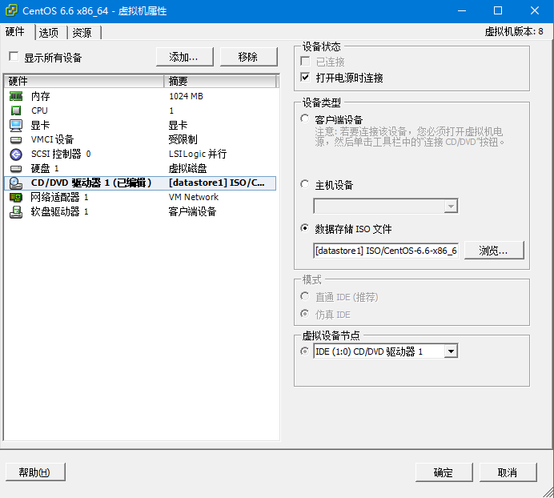Image resolution: width=554 pixels, height=498 pixels.
Task: Click the memory (内存) icon
Action: (x=16, y=96)
